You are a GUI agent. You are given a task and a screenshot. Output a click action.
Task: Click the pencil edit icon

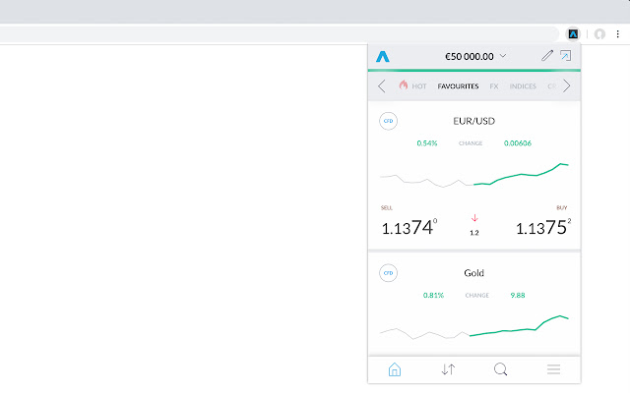pyautogui.click(x=547, y=55)
